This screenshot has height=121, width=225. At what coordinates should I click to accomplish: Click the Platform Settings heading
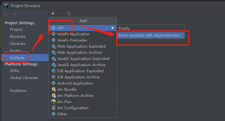[22, 64]
